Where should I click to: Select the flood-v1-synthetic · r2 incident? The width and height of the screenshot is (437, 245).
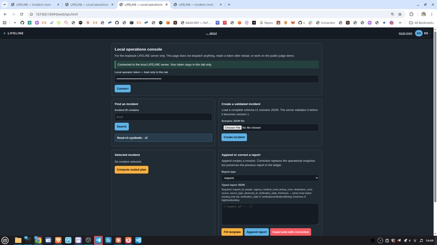pyautogui.click(x=163, y=138)
